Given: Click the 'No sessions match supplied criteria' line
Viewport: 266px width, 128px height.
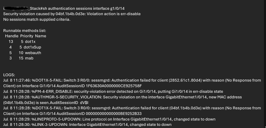Looking at the screenshot, I should click(x=37, y=19).
